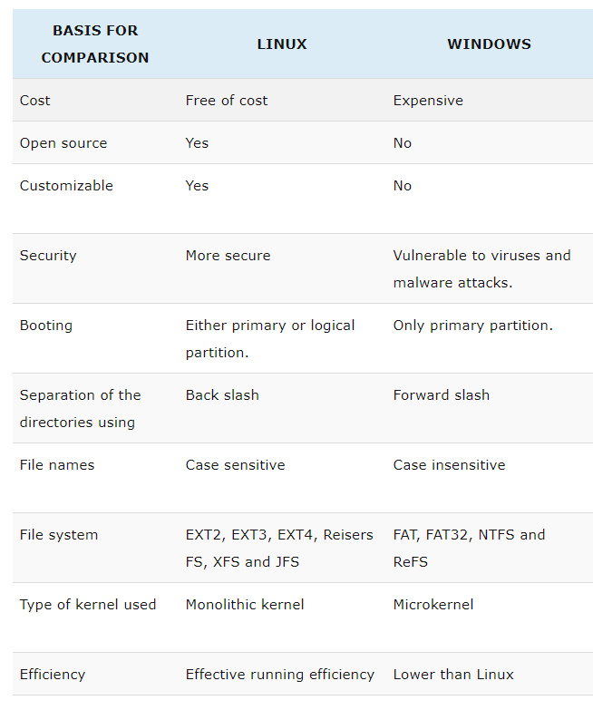Click the "FAT, FAT32, NTFS" cell

469,535
